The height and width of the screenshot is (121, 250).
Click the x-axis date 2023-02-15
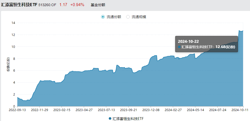pos(62,110)
